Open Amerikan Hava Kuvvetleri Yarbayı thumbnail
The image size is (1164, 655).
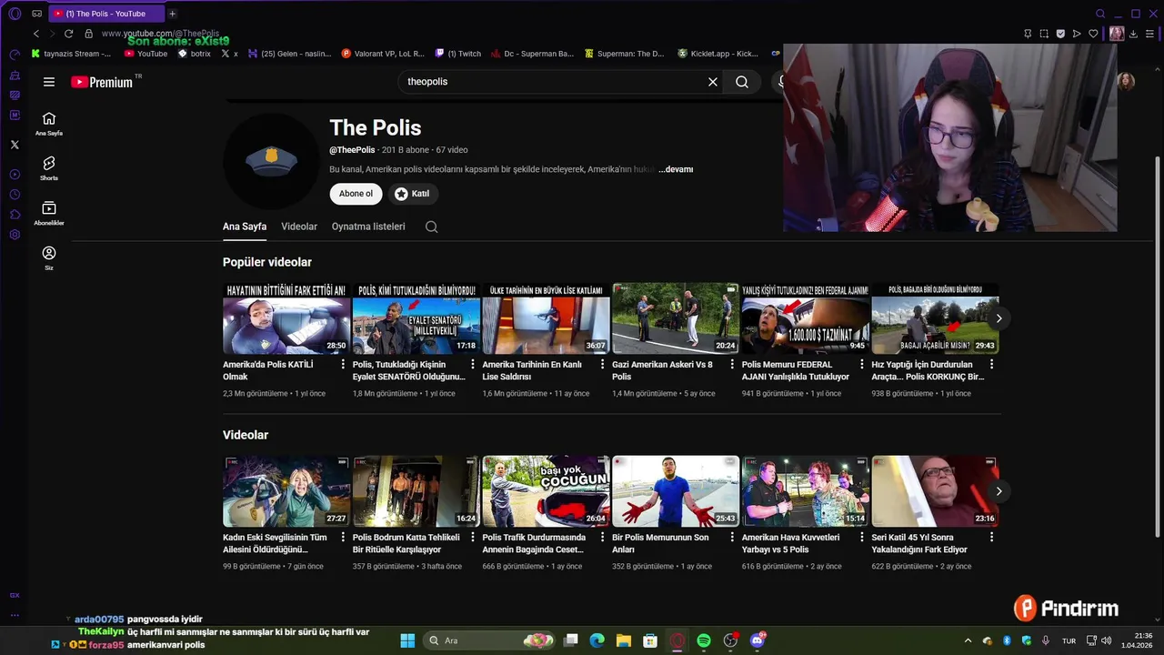pos(806,491)
